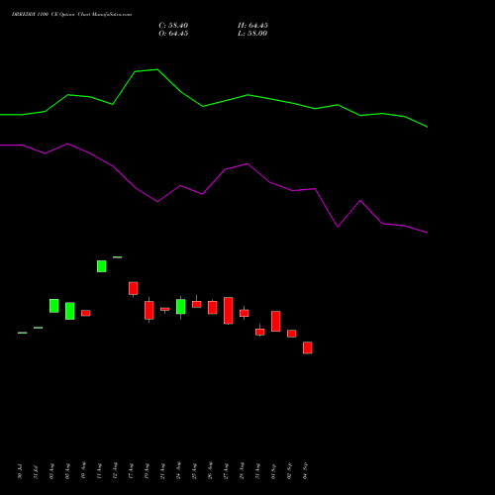Select the high value H: 64.45
This screenshot has width=495, height=495.
tap(252, 26)
